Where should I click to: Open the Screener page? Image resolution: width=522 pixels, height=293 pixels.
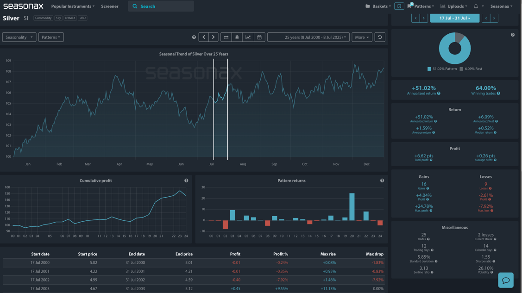coord(110,6)
